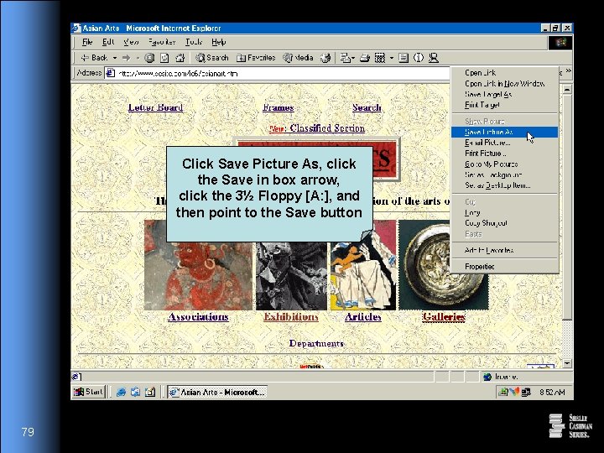Choose Go to My Pictures

pos(504,164)
